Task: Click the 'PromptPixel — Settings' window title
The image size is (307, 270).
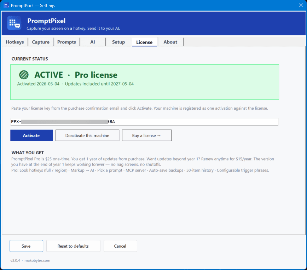Action: coord(33,6)
